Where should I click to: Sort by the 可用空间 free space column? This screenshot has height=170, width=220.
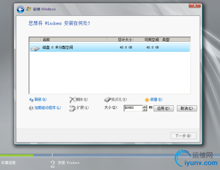tap(147, 40)
